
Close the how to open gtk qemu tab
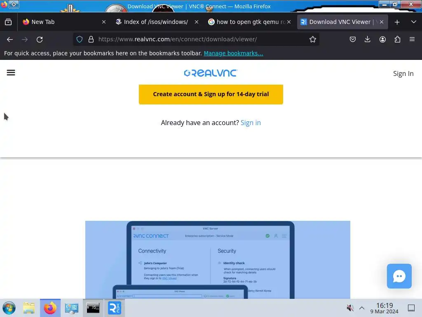coord(289,22)
